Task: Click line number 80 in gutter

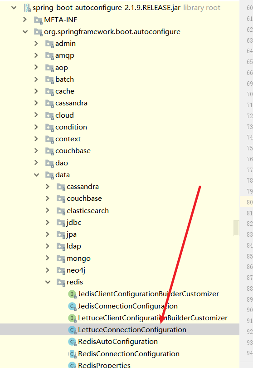Action: (249, 202)
